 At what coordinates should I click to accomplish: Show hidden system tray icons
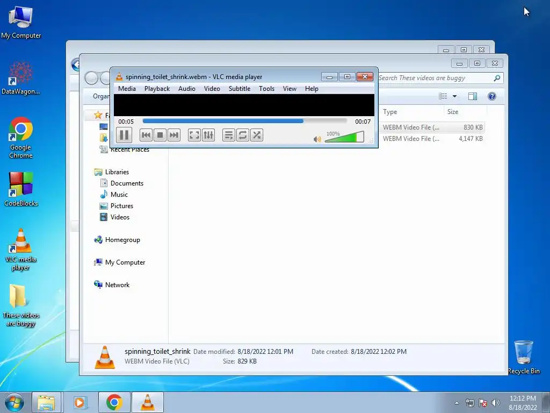tap(457, 403)
